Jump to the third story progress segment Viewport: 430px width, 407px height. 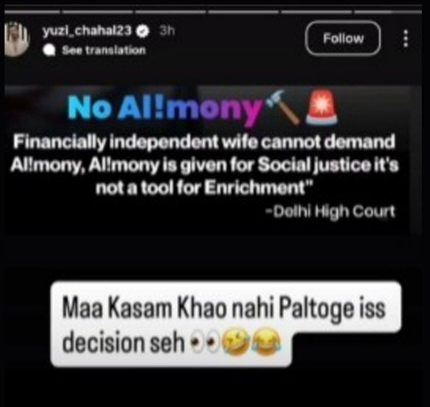[170, 12]
